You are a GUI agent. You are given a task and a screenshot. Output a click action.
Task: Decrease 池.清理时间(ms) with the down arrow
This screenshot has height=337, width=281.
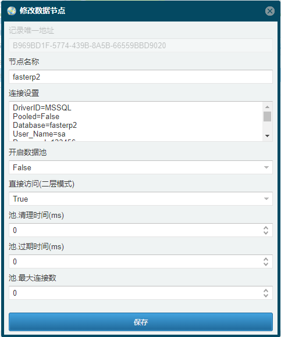coord(266,233)
